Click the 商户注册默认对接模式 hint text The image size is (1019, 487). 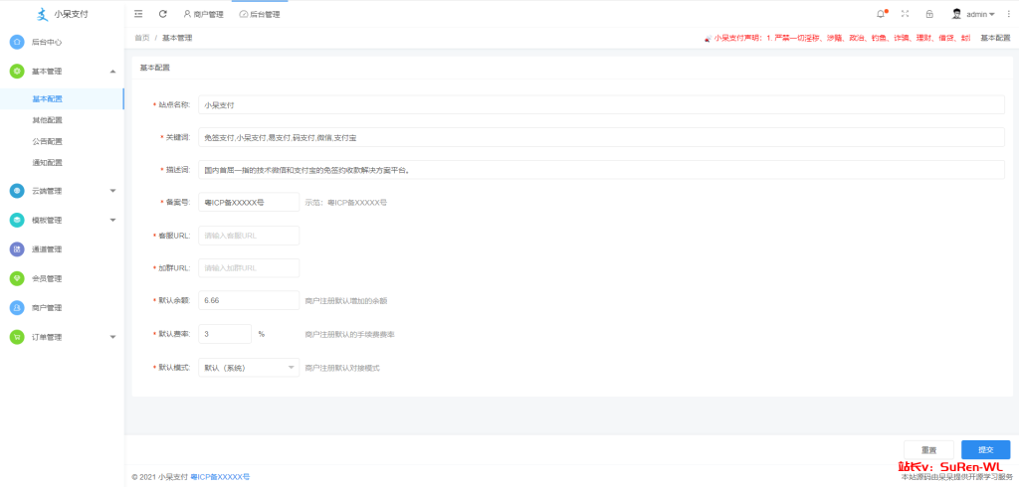point(342,368)
